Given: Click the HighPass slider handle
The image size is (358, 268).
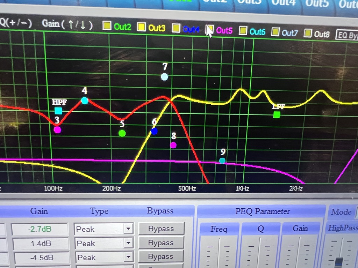Looking at the screenshot, I should tap(339, 262).
